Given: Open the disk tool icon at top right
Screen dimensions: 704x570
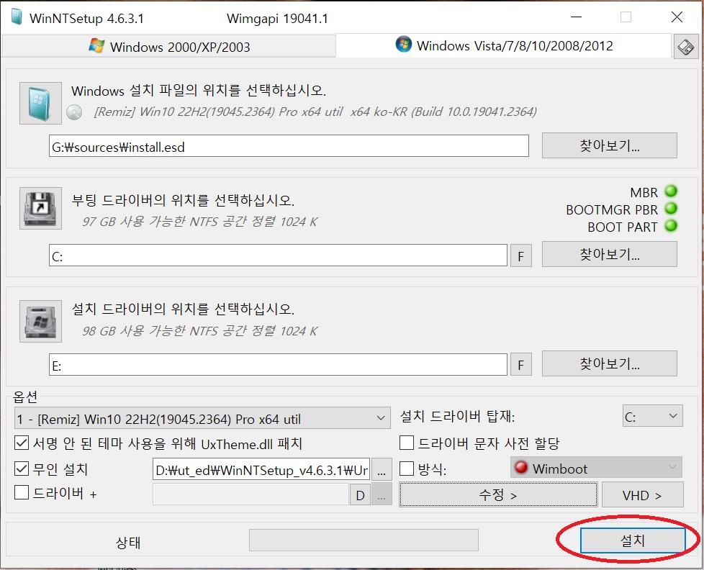Looking at the screenshot, I should pos(685,47).
